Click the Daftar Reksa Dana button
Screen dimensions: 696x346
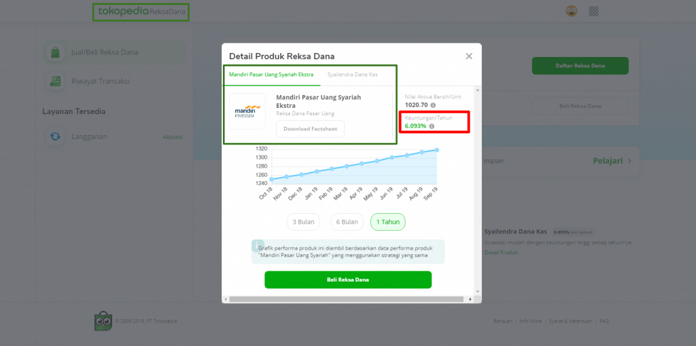pos(580,66)
